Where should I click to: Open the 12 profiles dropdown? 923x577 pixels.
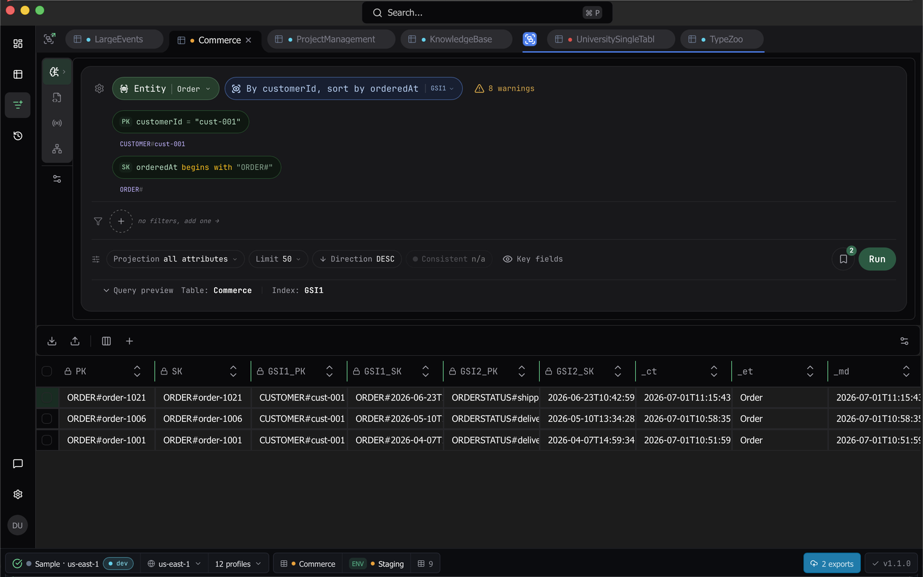coord(238,564)
